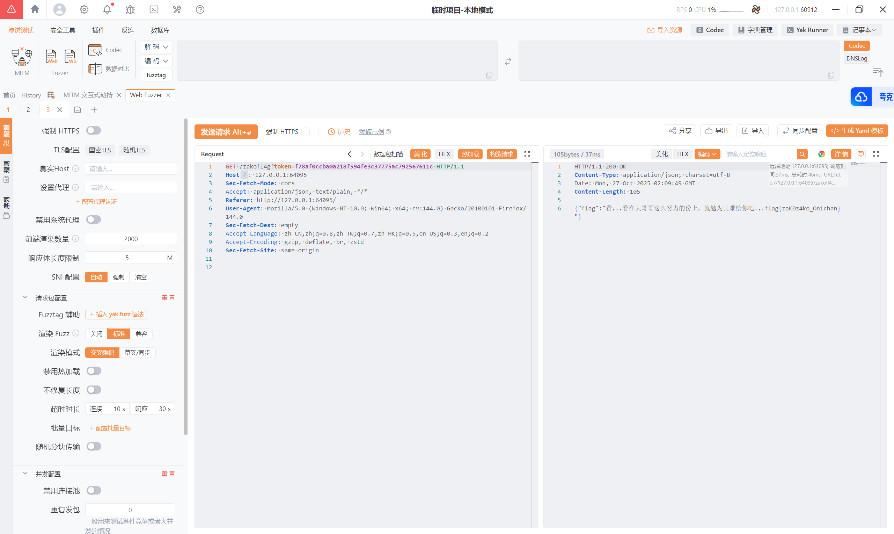Open the 安全工具 menu
This screenshot has width=894, height=534.
(x=63, y=30)
